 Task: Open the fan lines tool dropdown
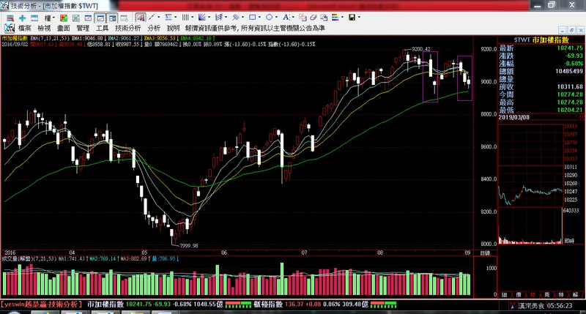(209, 17)
